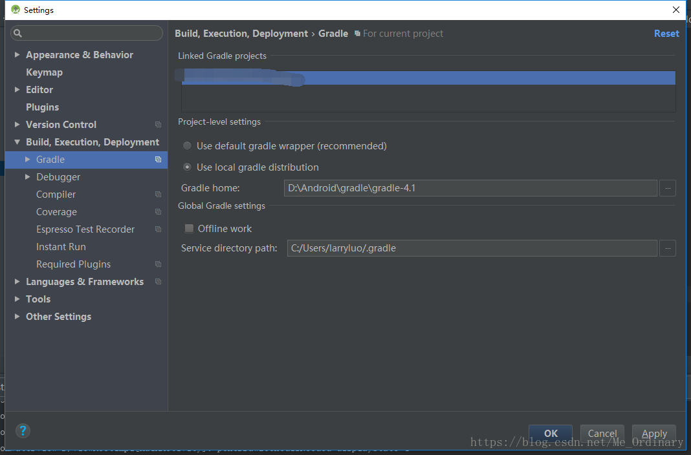Focus the settings search field
Viewport: 691px width, 455px height.
(87, 33)
